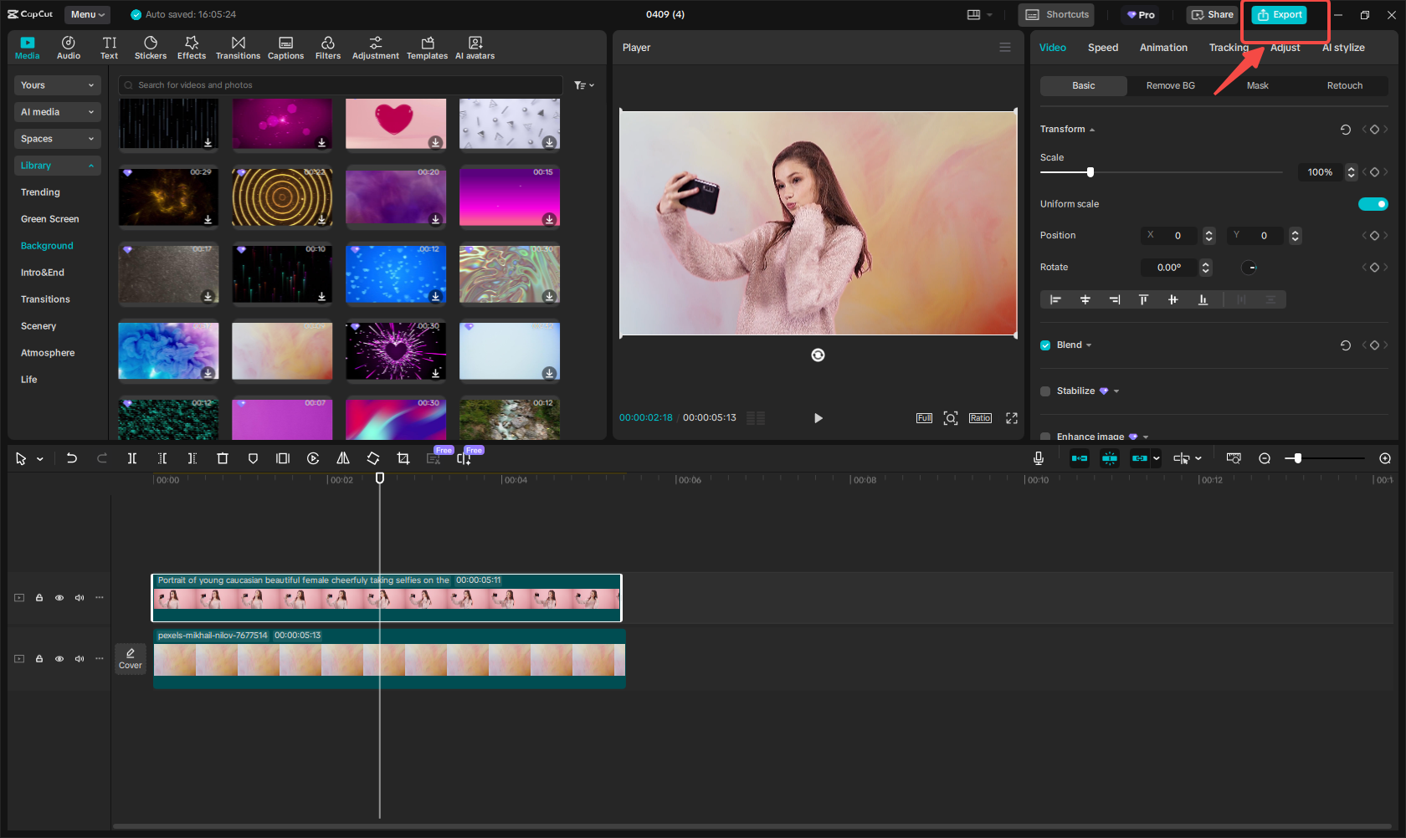Switch to the Animation tab
This screenshot has height=838, width=1406.
[x=1163, y=48]
